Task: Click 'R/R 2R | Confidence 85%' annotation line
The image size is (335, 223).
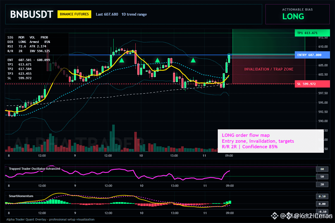Action: pos(250,147)
